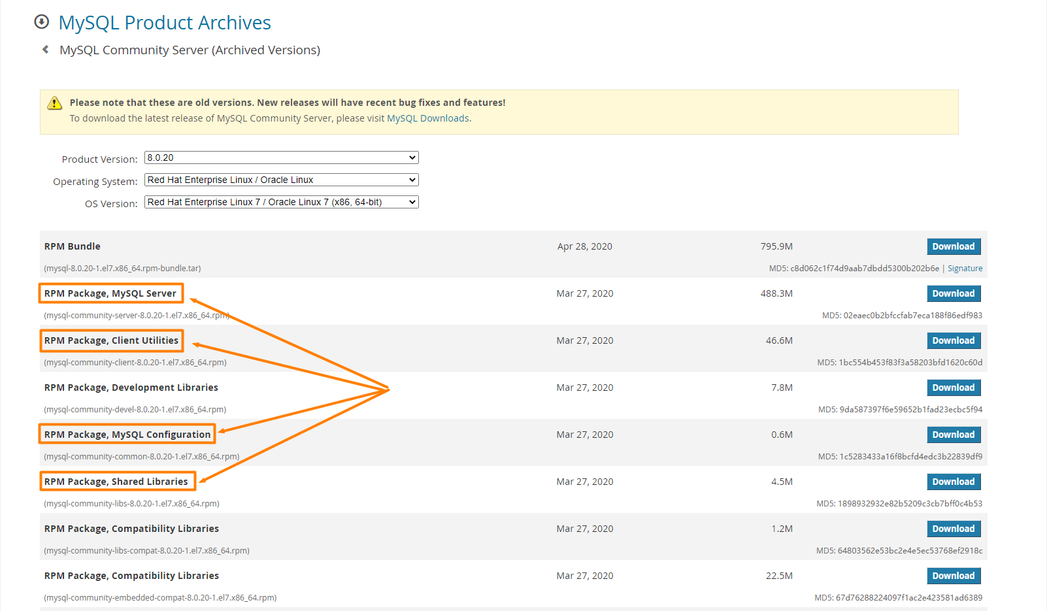Select the RPM Bundle row title
1047x611 pixels.
tap(73, 246)
